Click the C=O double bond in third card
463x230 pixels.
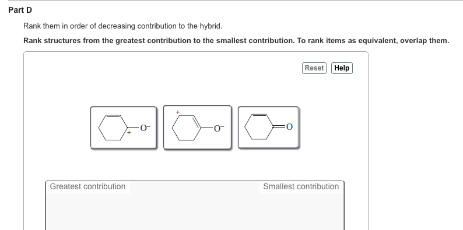click(x=280, y=127)
